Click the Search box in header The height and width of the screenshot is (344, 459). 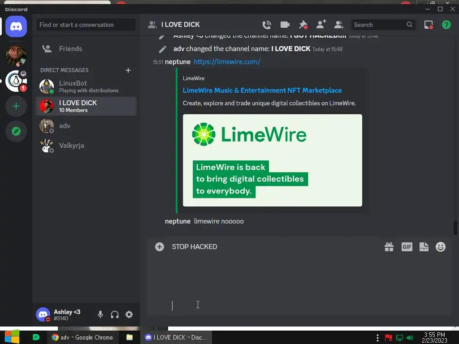(383, 25)
